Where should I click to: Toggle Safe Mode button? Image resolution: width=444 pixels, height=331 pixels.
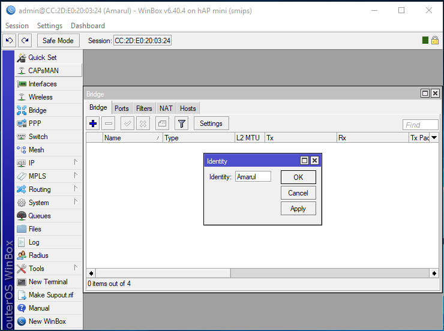point(58,40)
